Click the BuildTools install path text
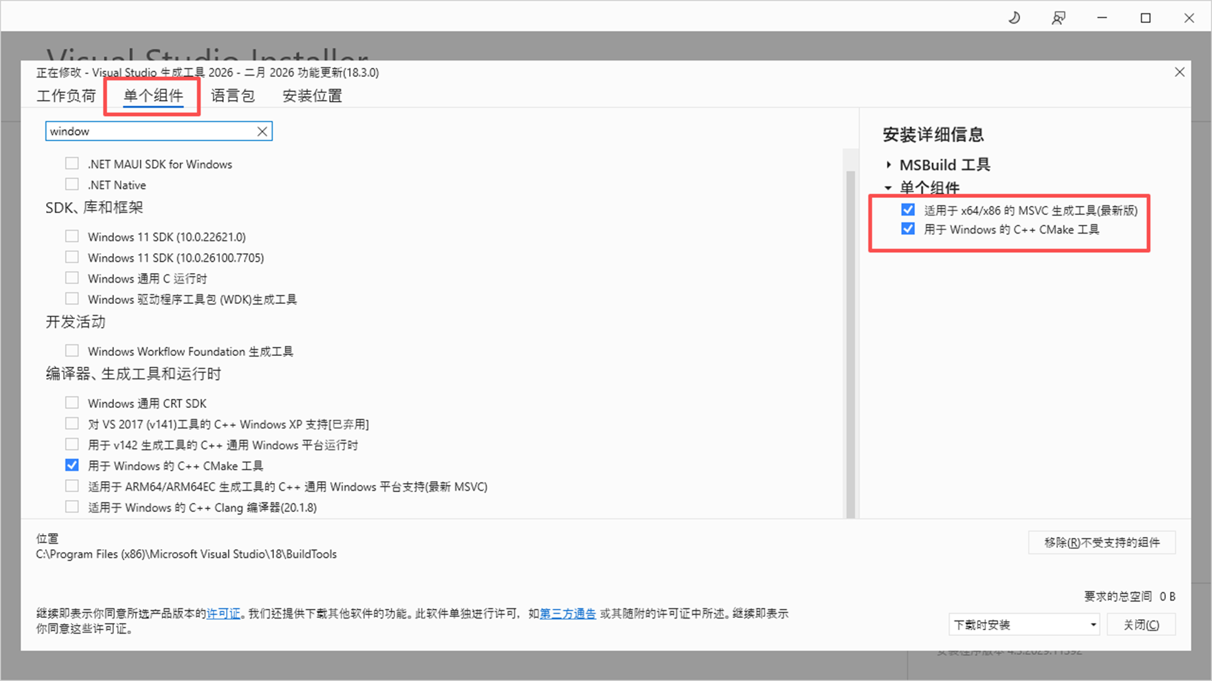The image size is (1212, 681). tap(186, 554)
